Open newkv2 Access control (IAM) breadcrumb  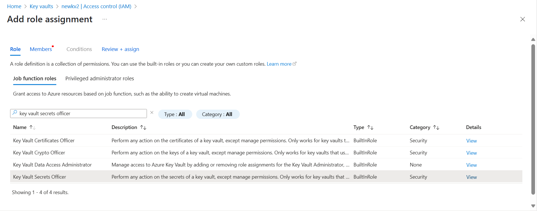point(96,6)
